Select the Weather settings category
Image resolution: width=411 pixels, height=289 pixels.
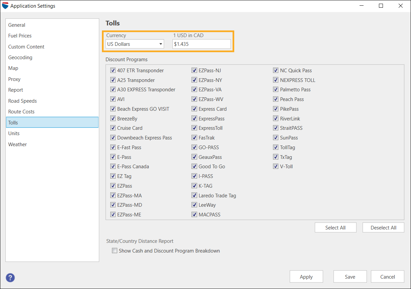click(17, 144)
